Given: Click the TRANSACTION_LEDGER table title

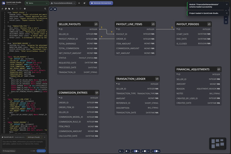Looking at the screenshot, I should (131, 79).
